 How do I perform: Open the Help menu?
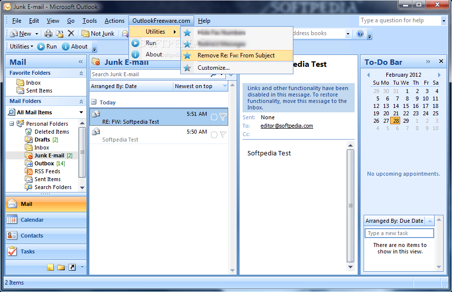[204, 21]
